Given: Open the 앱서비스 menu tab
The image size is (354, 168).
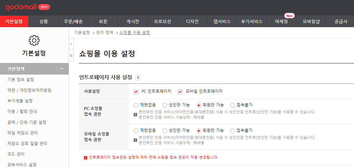Looking at the screenshot, I should pyautogui.click(x=222, y=22).
